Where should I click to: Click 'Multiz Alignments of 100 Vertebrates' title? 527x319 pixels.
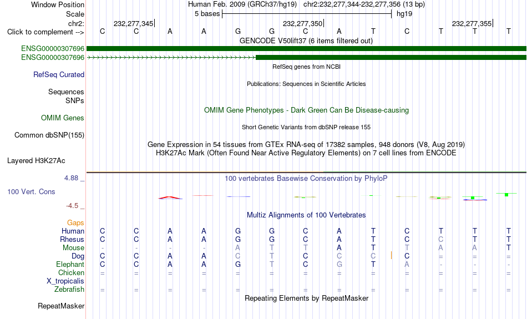point(306,215)
